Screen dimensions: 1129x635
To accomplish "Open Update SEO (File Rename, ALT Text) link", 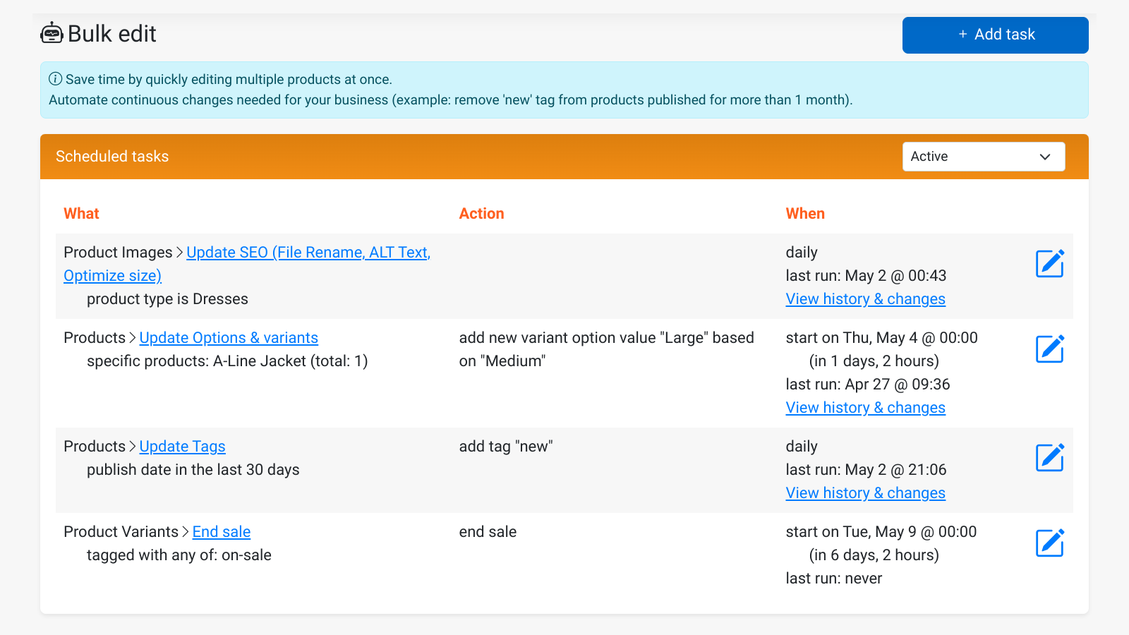I will (x=308, y=253).
